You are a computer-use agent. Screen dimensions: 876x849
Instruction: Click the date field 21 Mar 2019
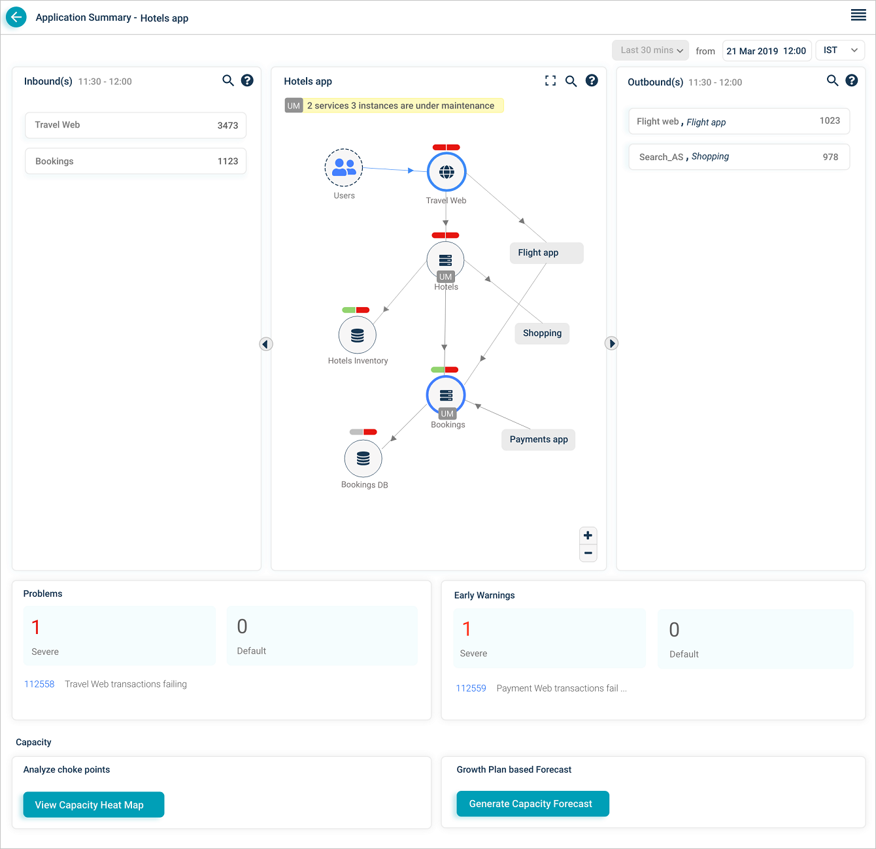click(766, 51)
